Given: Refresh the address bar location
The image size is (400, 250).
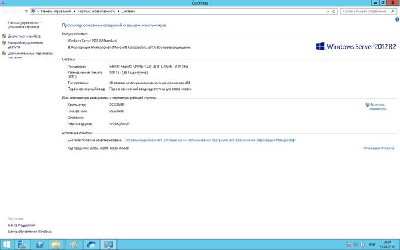Looking at the screenshot, I should [x=334, y=12].
